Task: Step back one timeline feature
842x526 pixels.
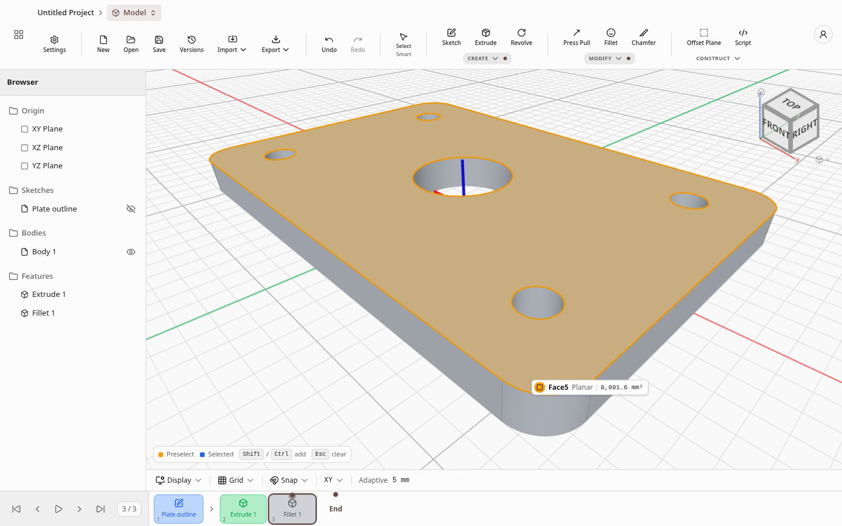Action: [37, 509]
